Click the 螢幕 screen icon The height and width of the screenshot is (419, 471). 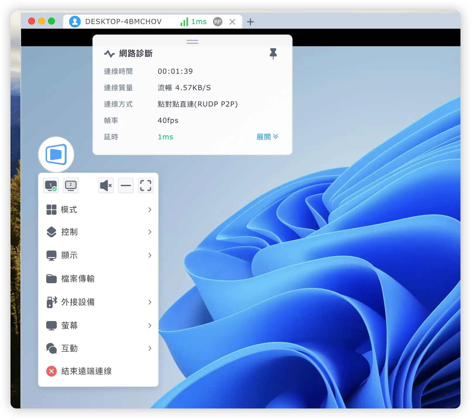[x=51, y=325]
